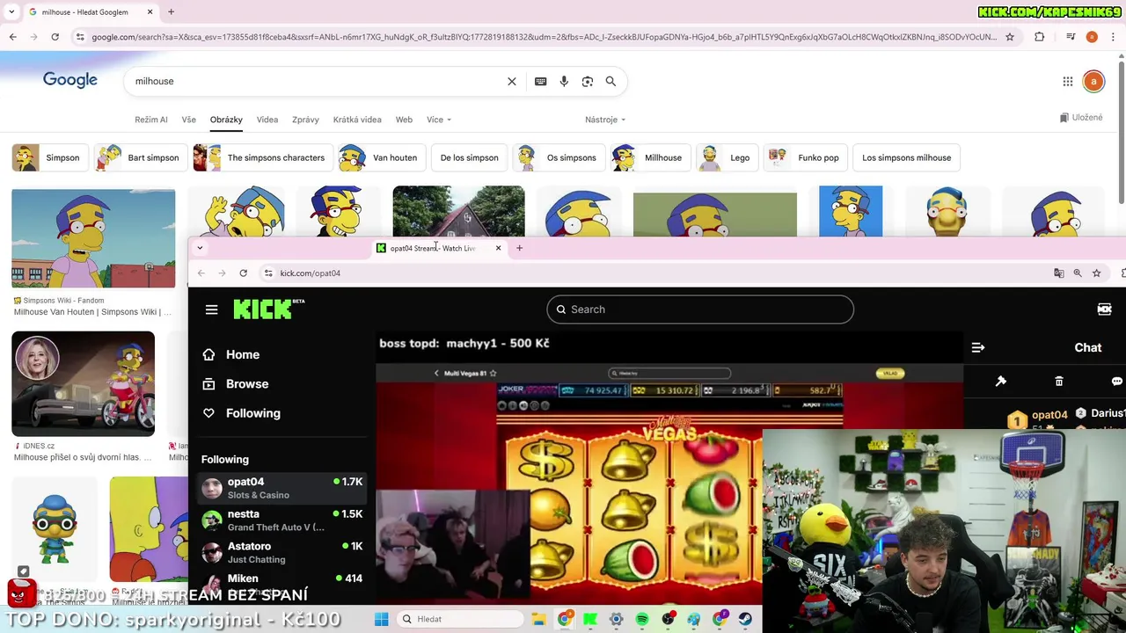
Task: Clear the Google search box with X
Action: [x=512, y=81]
